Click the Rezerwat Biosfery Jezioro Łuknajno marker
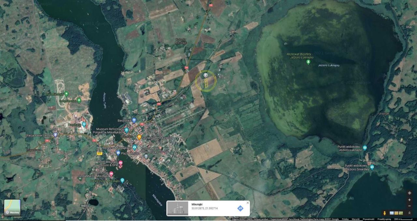Screen dimensions: 417x221 (x=309, y=62)
